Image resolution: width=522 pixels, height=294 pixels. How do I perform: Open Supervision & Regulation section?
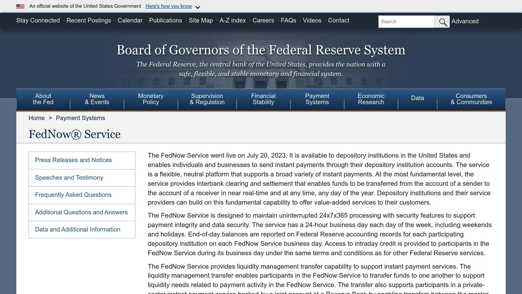(207, 99)
